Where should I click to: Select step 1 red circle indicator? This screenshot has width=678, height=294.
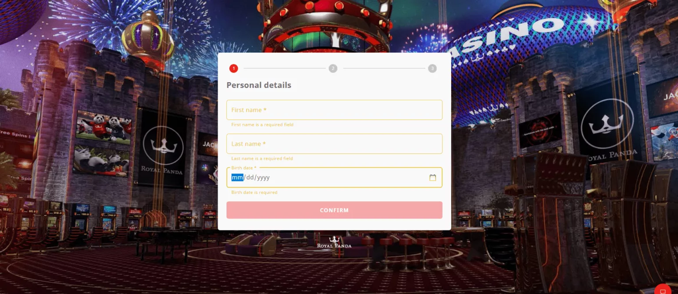click(234, 68)
